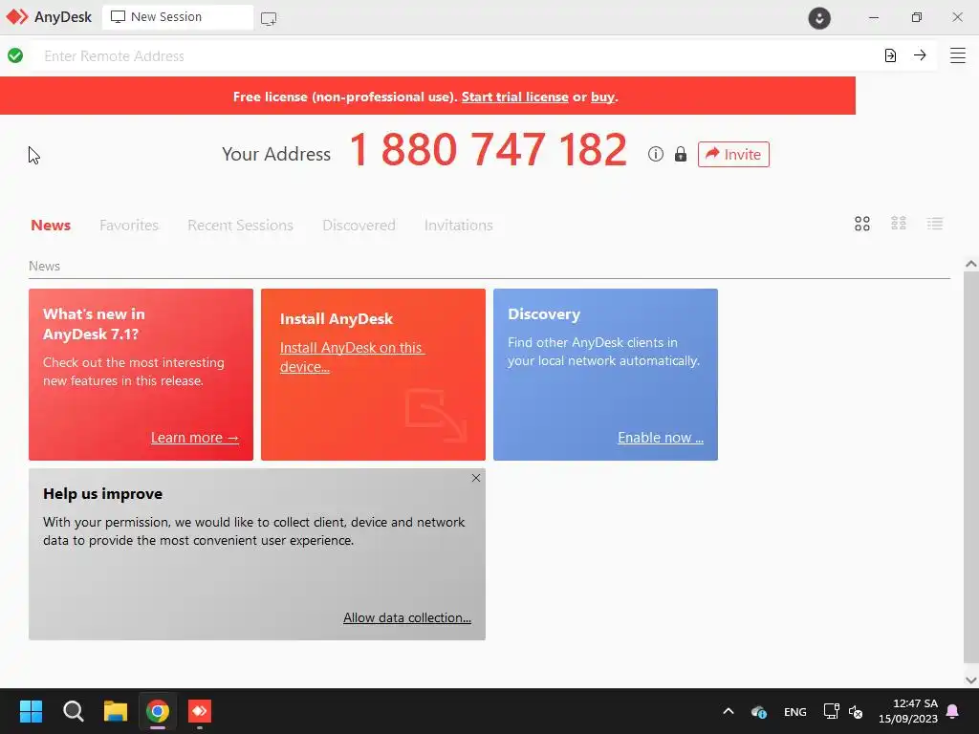Click the ENG language indicator
Viewport: 979px width, 734px height.
(794, 711)
